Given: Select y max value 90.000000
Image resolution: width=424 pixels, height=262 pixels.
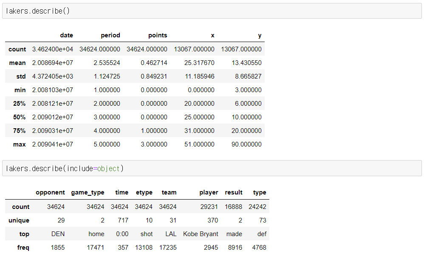Looking at the screenshot, I should click(x=246, y=144).
